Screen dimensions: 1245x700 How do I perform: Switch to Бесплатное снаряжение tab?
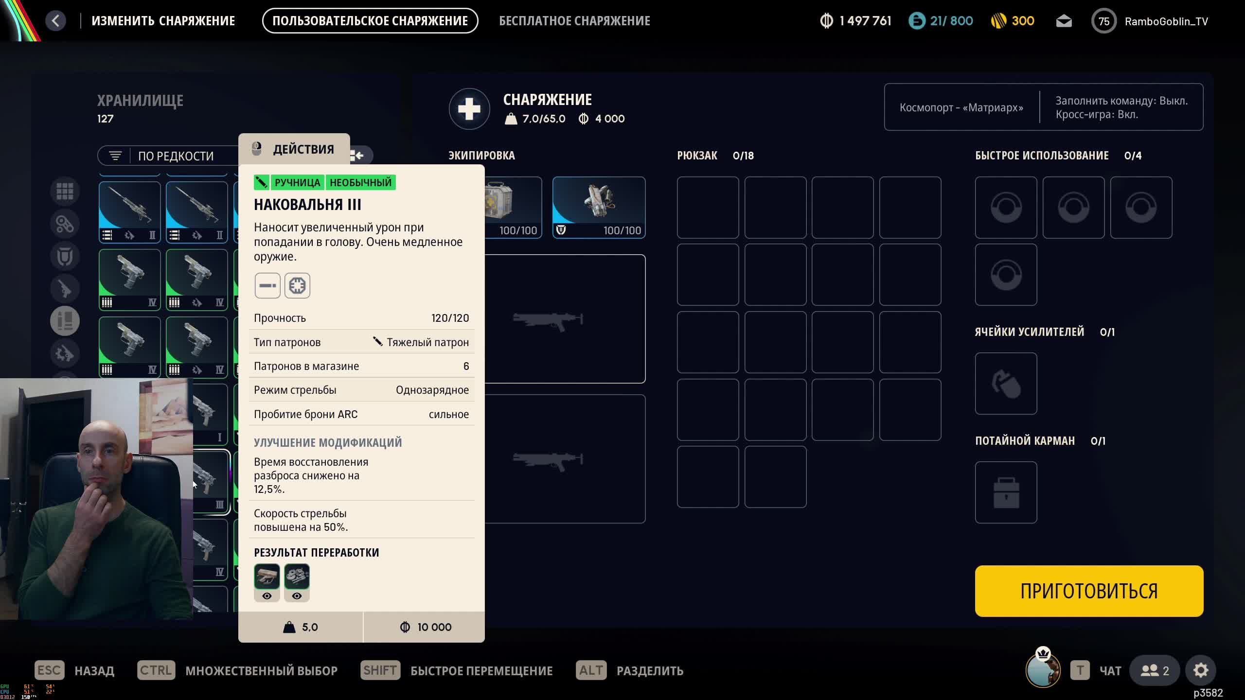(574, 21)
